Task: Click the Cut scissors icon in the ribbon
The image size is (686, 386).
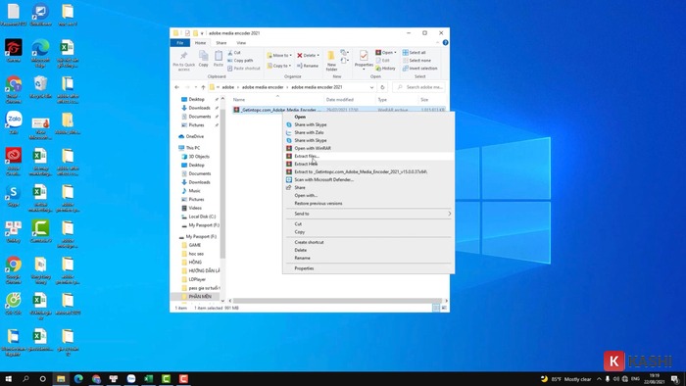Action: (x=230, y=53)
